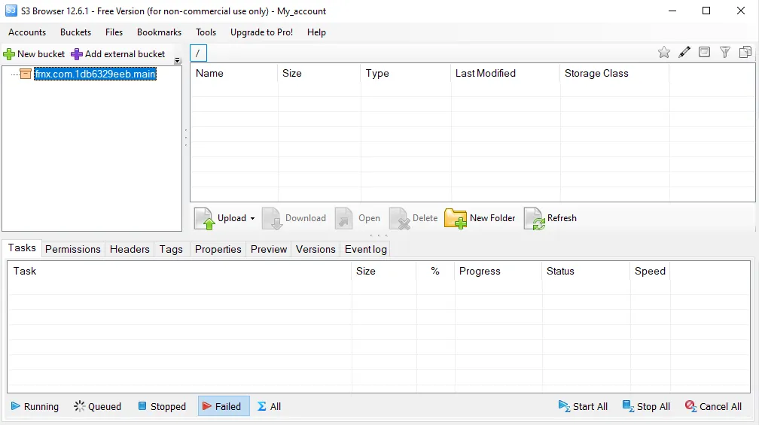The image size is (759, 425).
Task: Open the Files menu
Action: click(x=114, y=32)
